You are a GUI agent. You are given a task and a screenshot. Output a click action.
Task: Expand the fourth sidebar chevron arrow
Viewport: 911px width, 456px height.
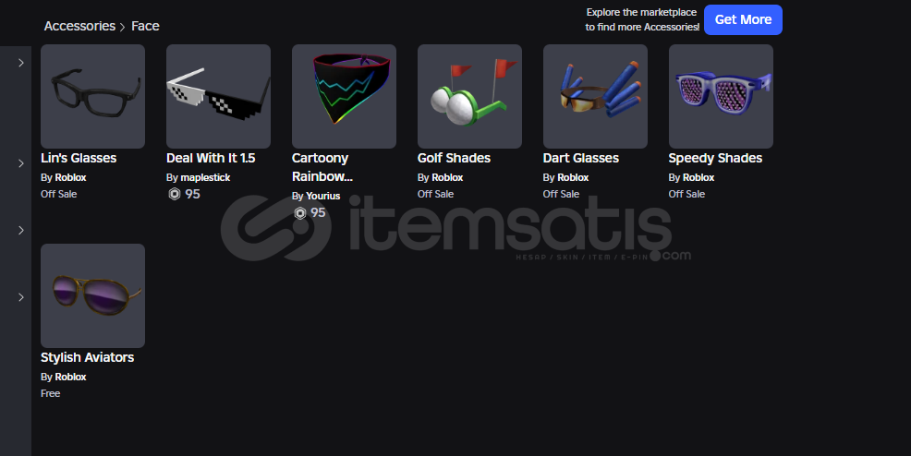tap(21, 297)
